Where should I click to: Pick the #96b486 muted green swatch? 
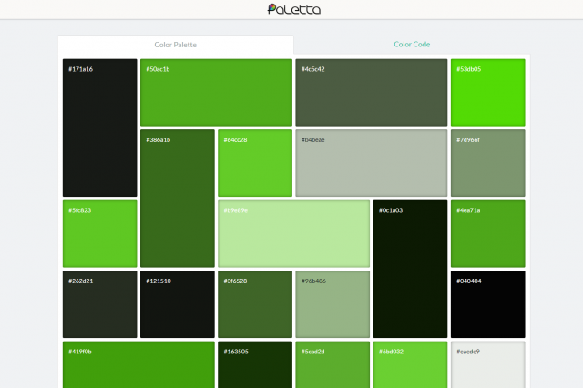332,304
